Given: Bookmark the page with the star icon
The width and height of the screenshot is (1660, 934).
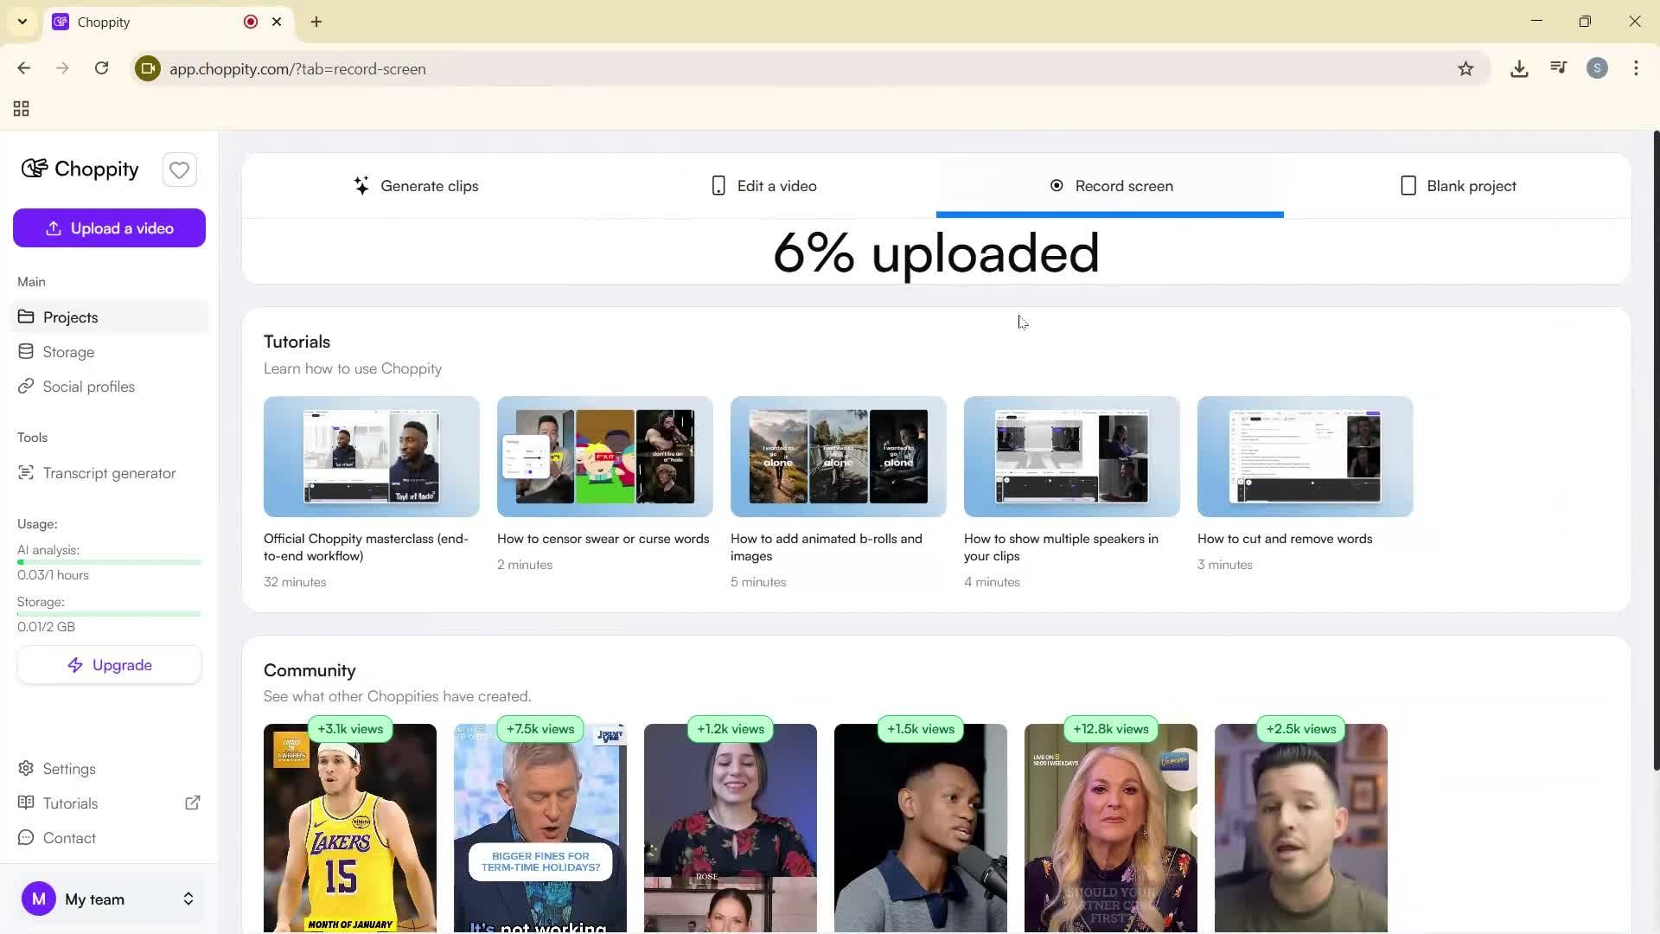Looking at the screenshot, I should click(x=1466, y=68).
